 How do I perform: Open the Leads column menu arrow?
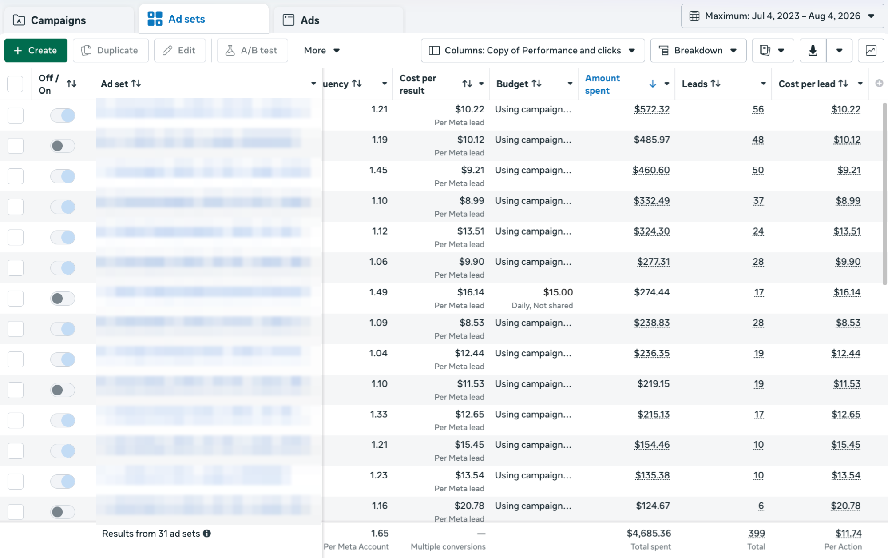pyautogui.click(x=763, y=84)
